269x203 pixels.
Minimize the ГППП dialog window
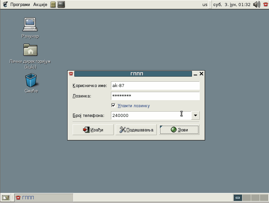point(195,74)
